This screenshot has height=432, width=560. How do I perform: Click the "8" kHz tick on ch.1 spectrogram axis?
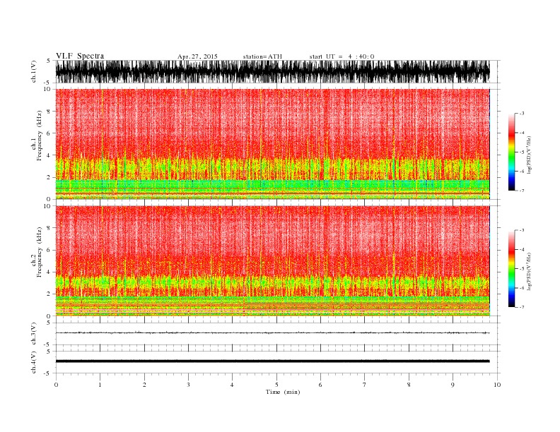point(49,112)
